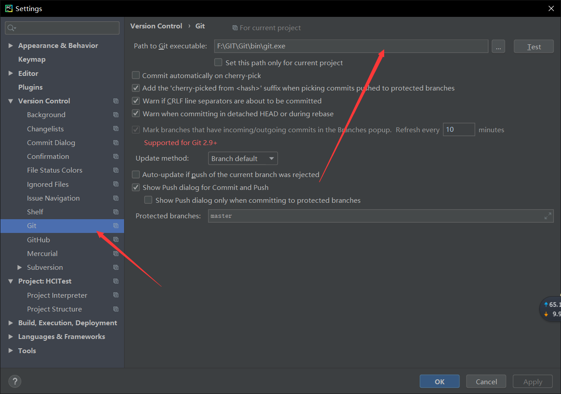This screenshot has width=561, height=394.
Task: Click the project-level icon beside Project Interpreter
Action: (x=116, y=295)
